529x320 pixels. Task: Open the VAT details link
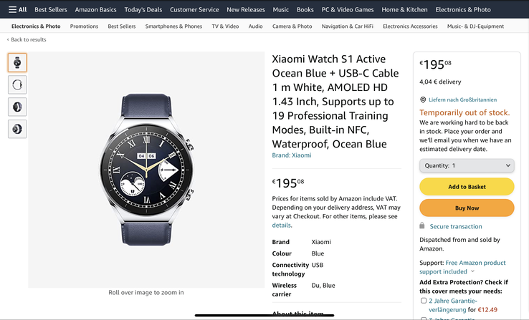281,226
